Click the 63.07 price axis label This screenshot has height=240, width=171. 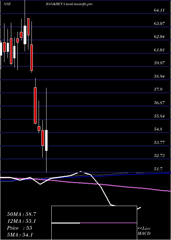click(x=159, y=23)
